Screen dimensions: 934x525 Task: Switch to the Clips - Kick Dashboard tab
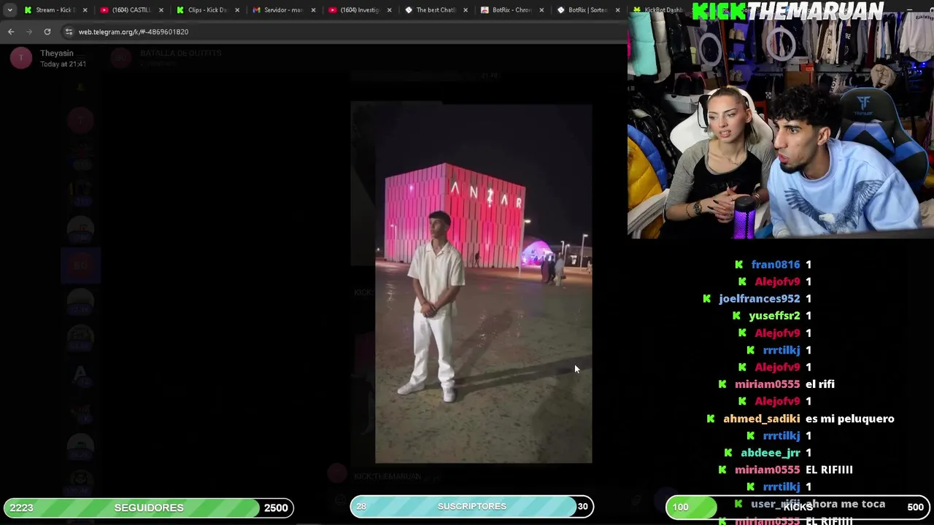[x=207, y=10]
